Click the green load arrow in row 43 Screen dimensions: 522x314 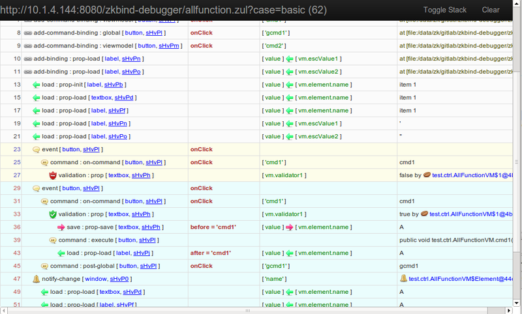coord(61,253)
